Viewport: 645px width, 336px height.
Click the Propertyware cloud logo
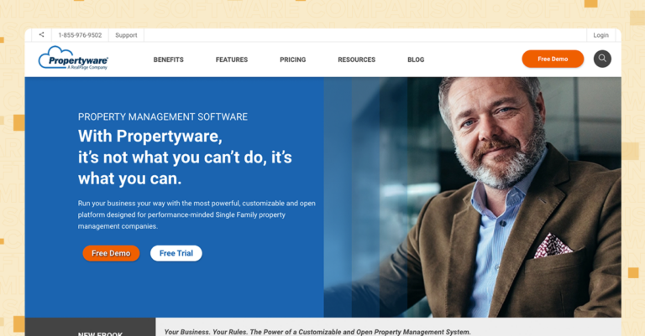pyautogui.click(x=73, y=58)
